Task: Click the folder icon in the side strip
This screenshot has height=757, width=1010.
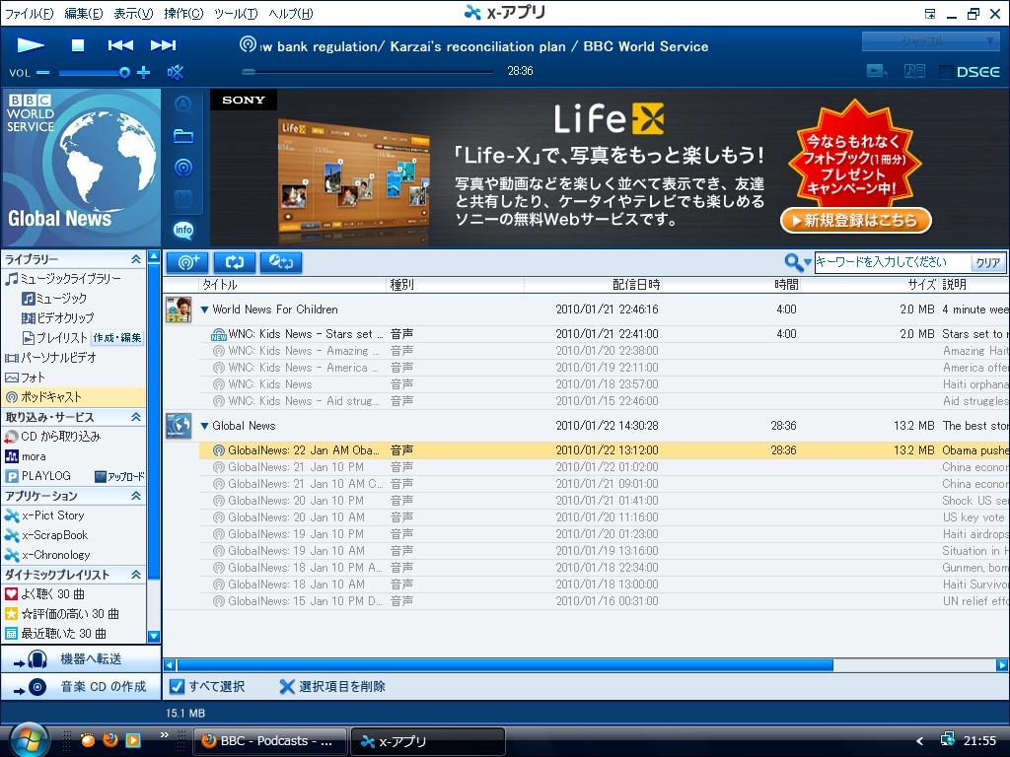Action: [183, 136]
